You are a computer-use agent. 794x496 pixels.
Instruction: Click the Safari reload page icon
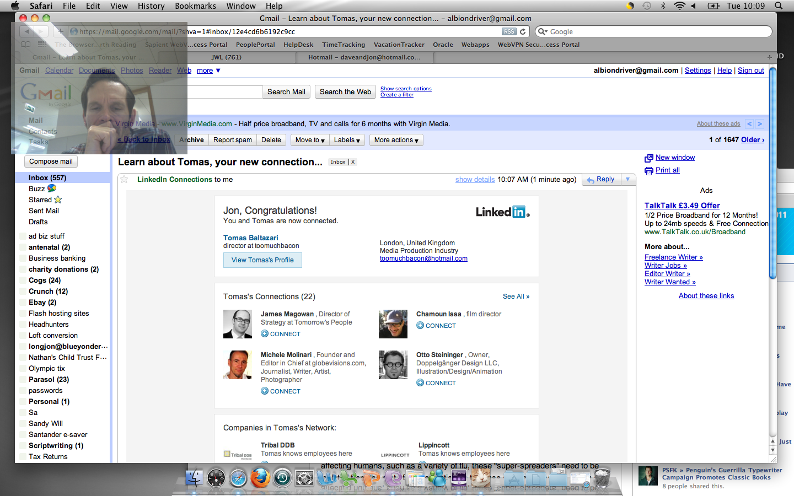[523, 31]
